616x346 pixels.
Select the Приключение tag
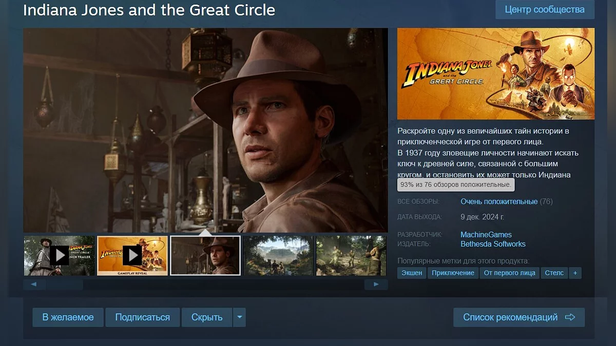(453, 273)
